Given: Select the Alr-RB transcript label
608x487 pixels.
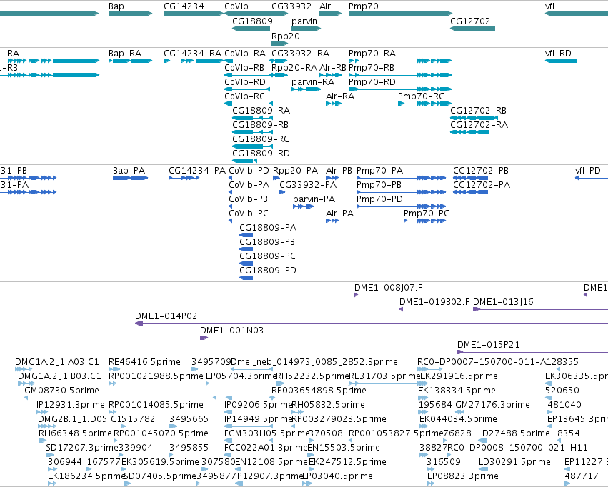Looking at the screenshot, I should tap(333, 68).
